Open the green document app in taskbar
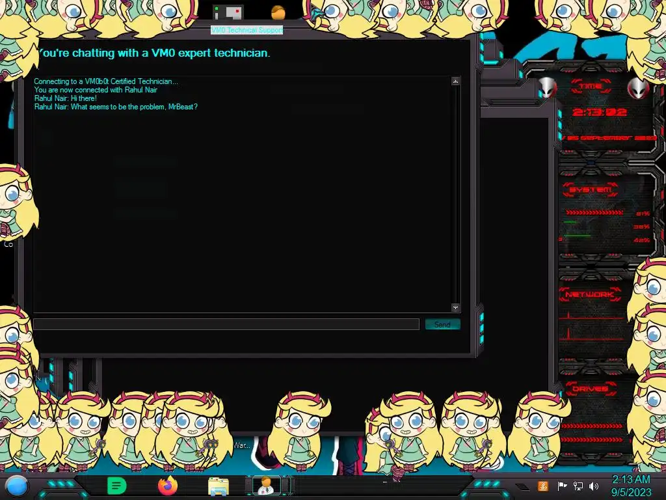666x500 pixels. point(117,486)
